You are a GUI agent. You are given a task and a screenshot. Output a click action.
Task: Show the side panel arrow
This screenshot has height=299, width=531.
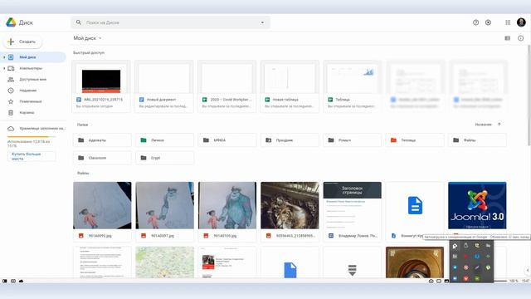(528, 270)
